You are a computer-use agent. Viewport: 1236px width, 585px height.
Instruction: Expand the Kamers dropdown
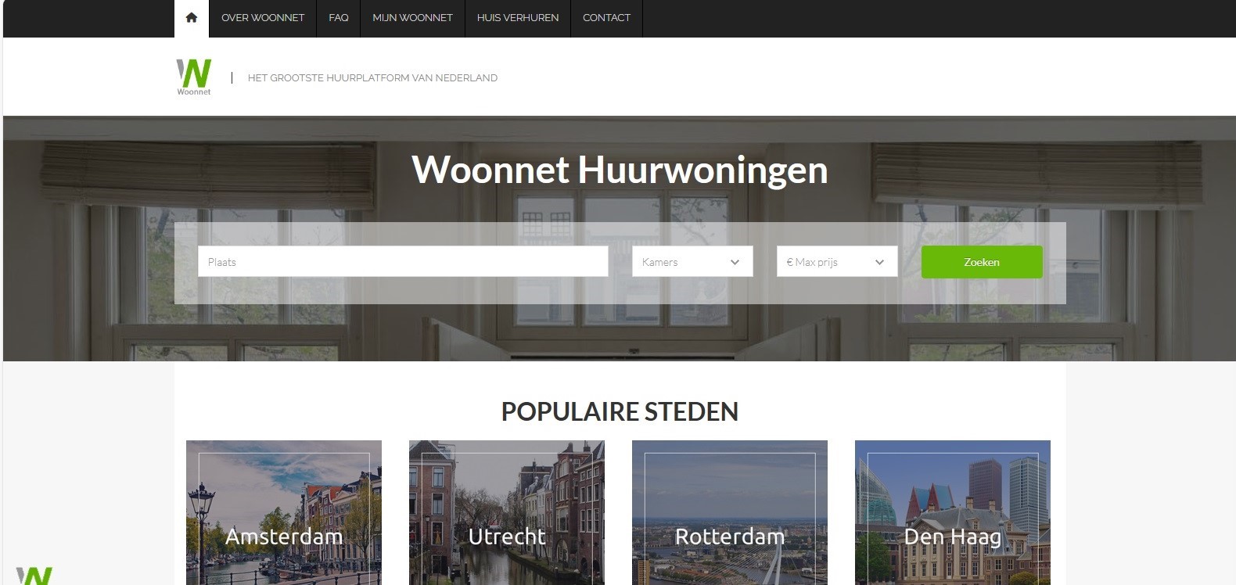pyautogui.click(x=692, y=262)
